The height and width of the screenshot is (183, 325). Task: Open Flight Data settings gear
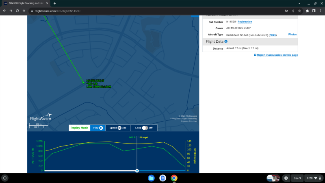226,41
